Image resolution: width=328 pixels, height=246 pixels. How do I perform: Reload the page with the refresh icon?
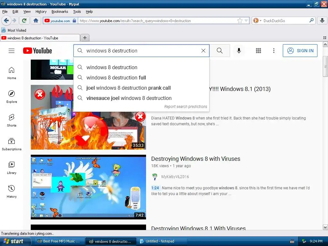[x=24, y=20]
